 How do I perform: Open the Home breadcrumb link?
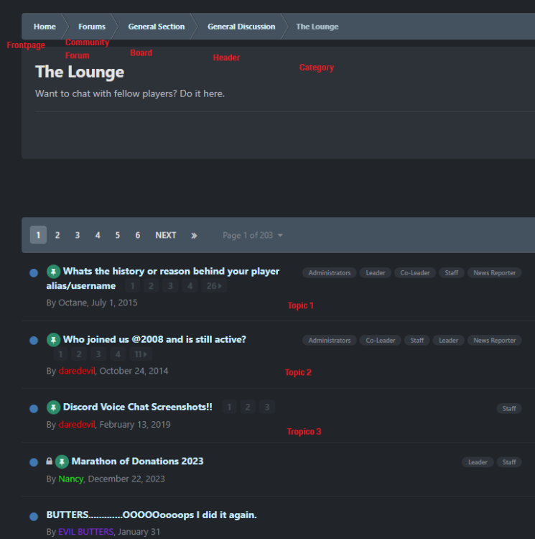tap(45, 27)
